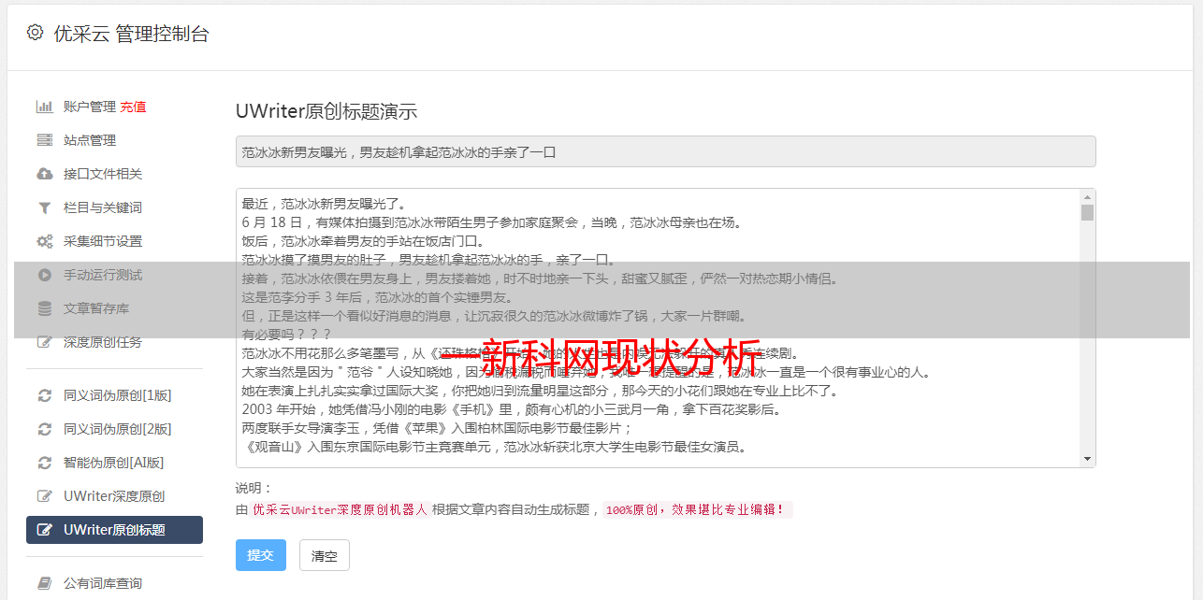
Task: Click the 说明： label
Action: point(254,488)
